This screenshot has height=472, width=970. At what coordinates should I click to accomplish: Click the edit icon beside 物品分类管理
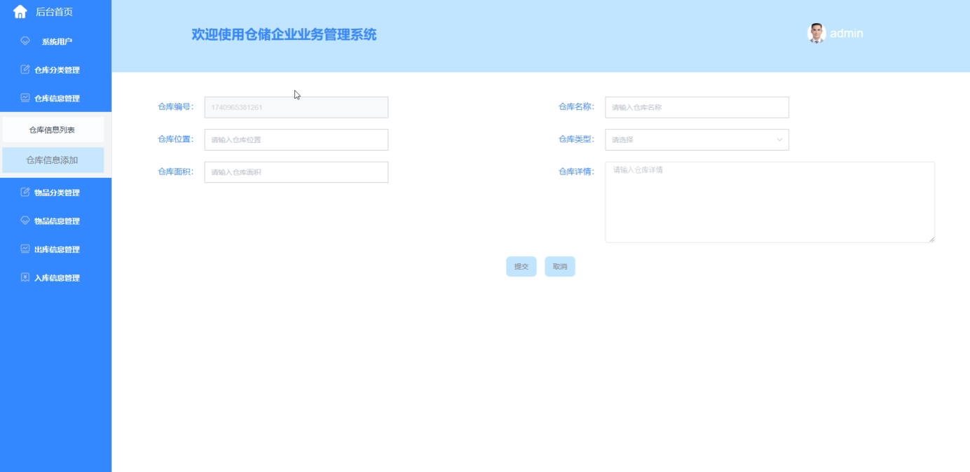(25, 193)
